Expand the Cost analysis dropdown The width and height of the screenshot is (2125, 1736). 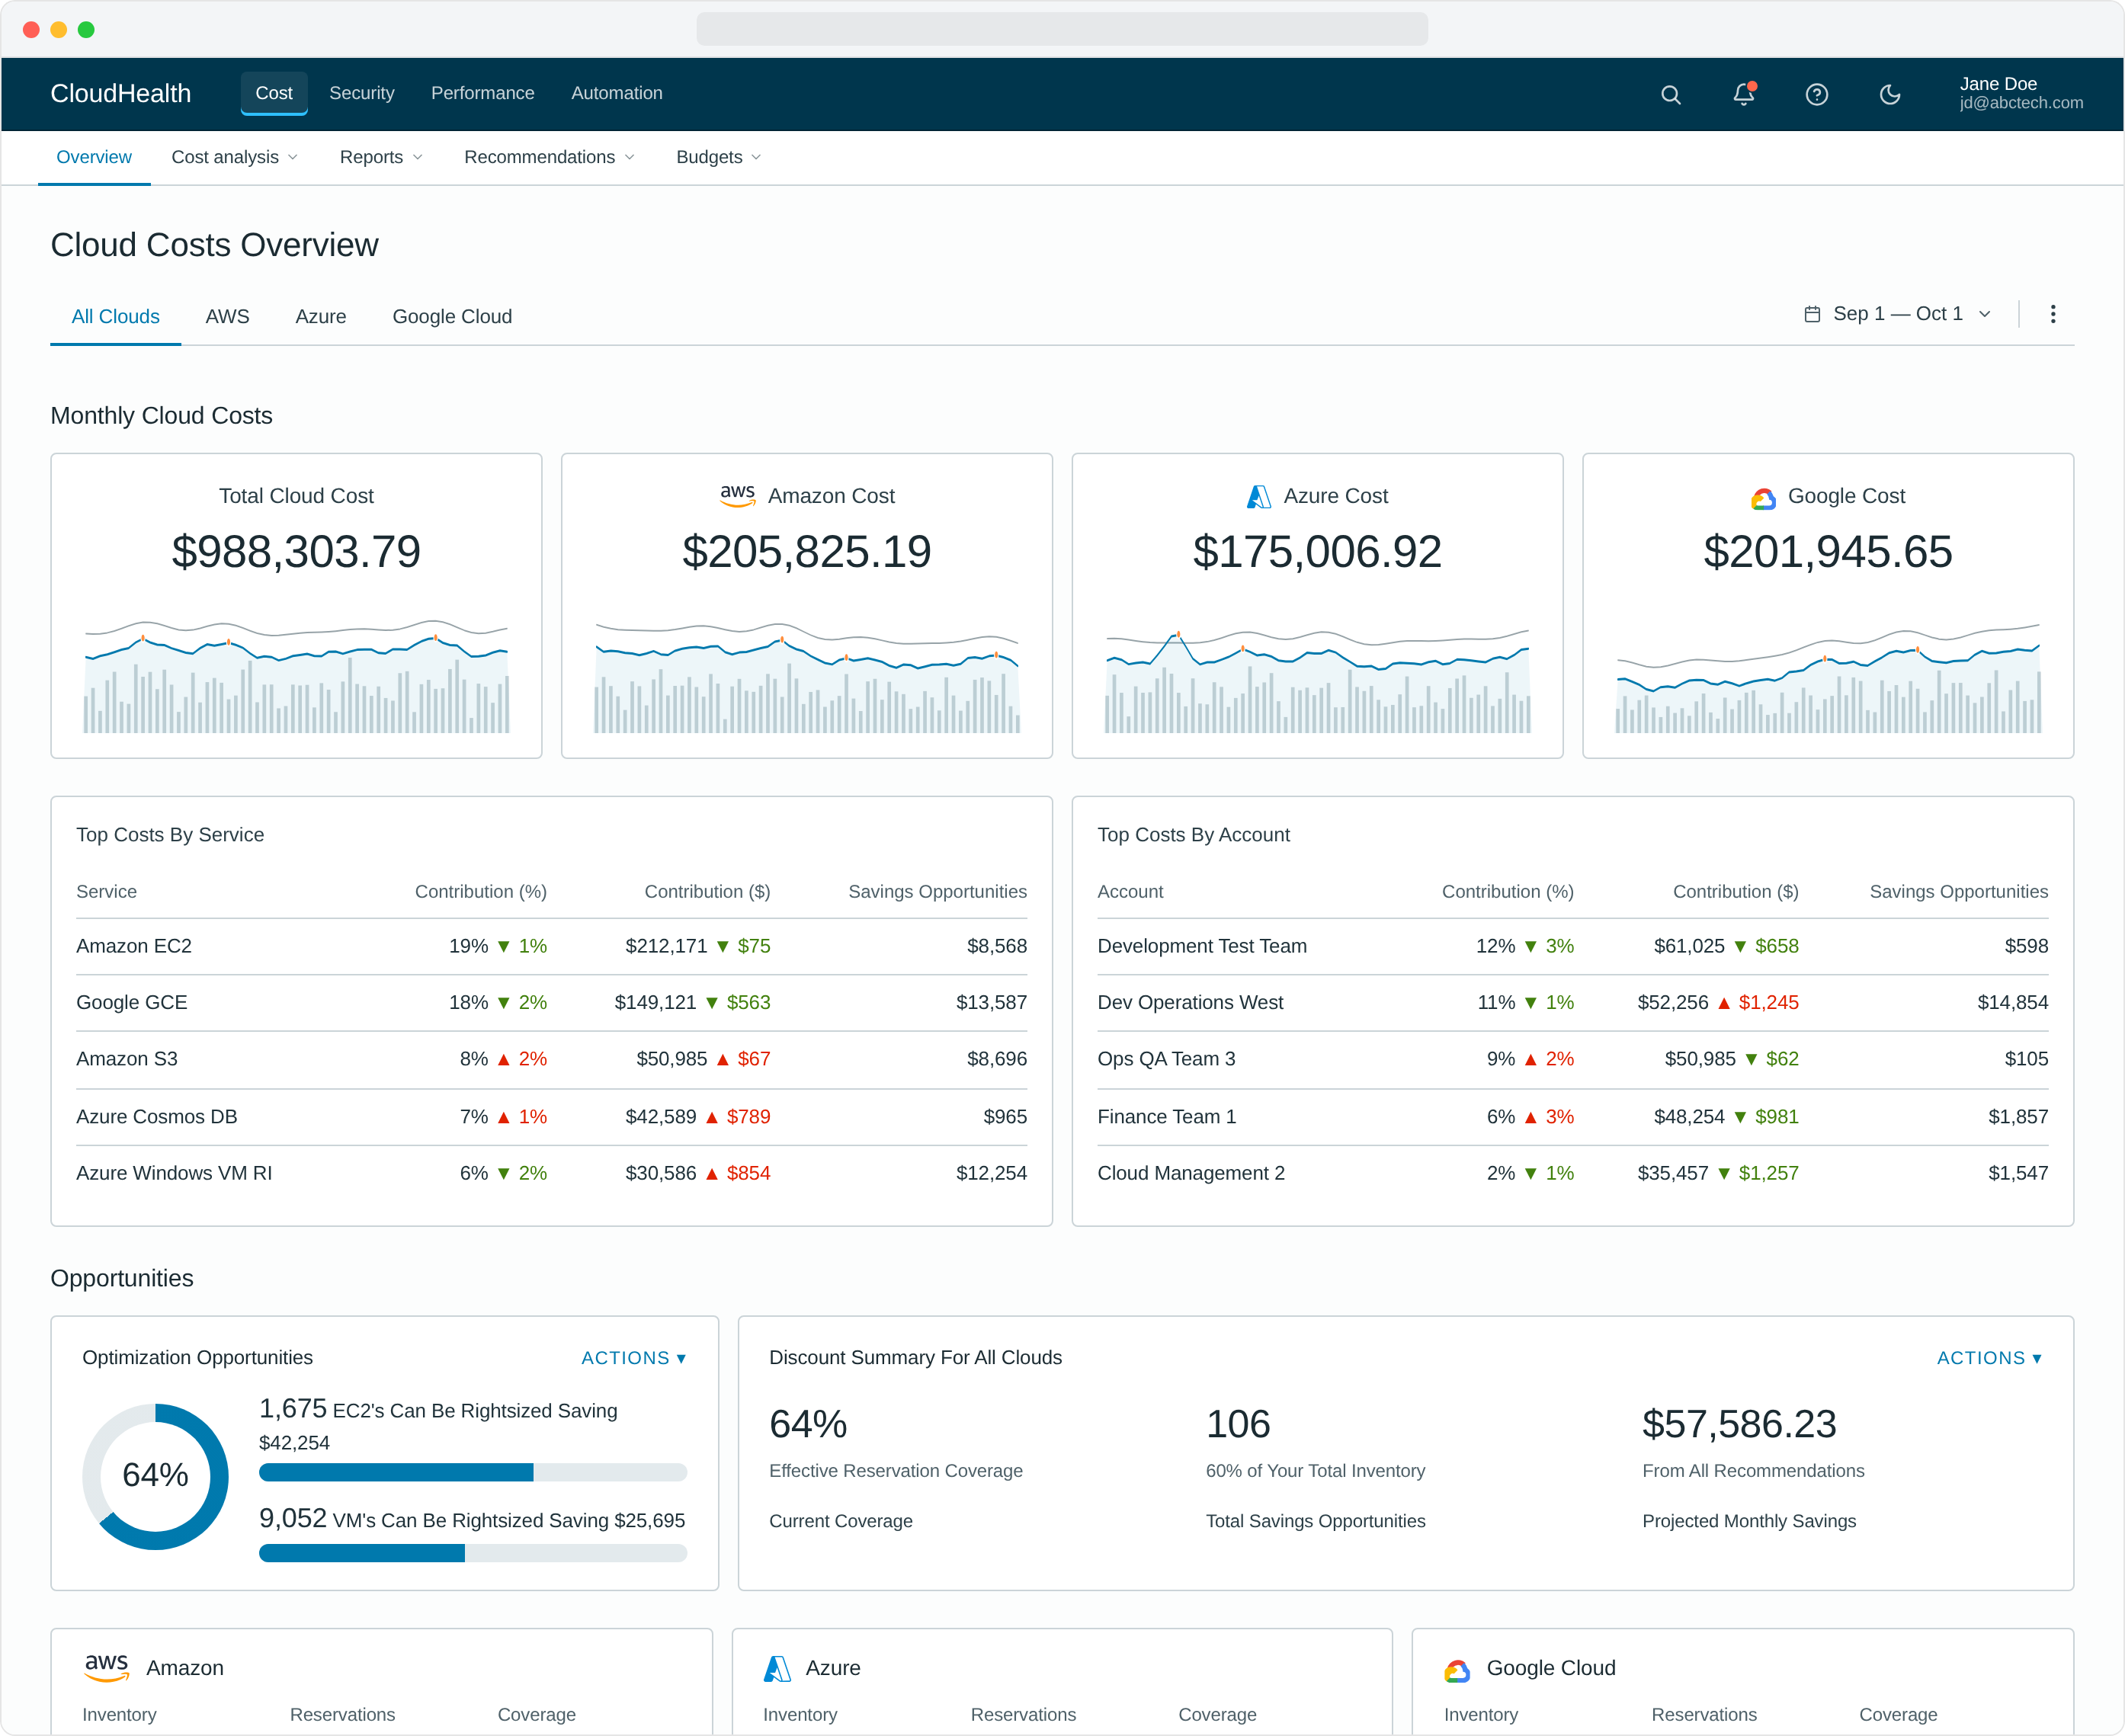tap(235, 157)
